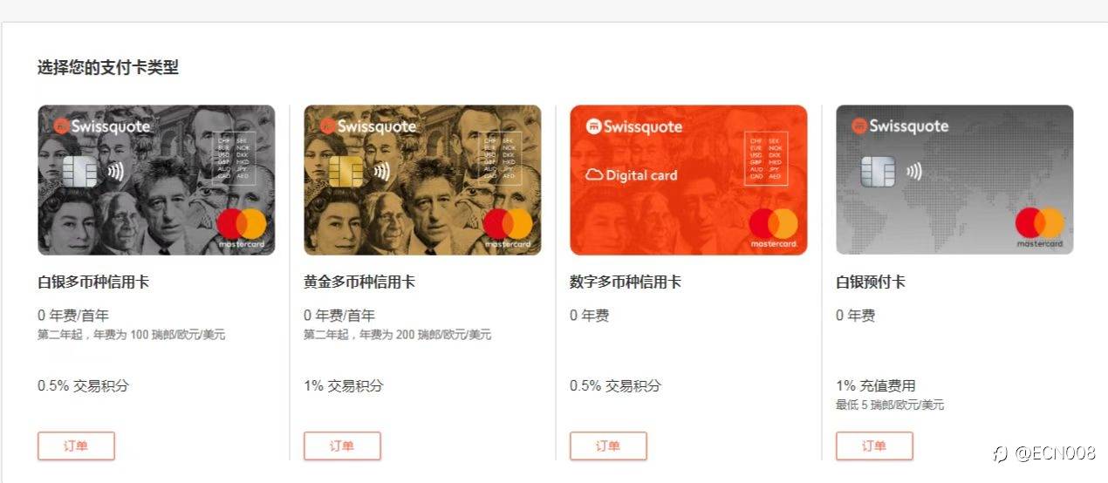The height and width of the screenshot is (483, 1108).
Task: Click the Swissquote logo on the prepaid card
Action: point(900,126)
